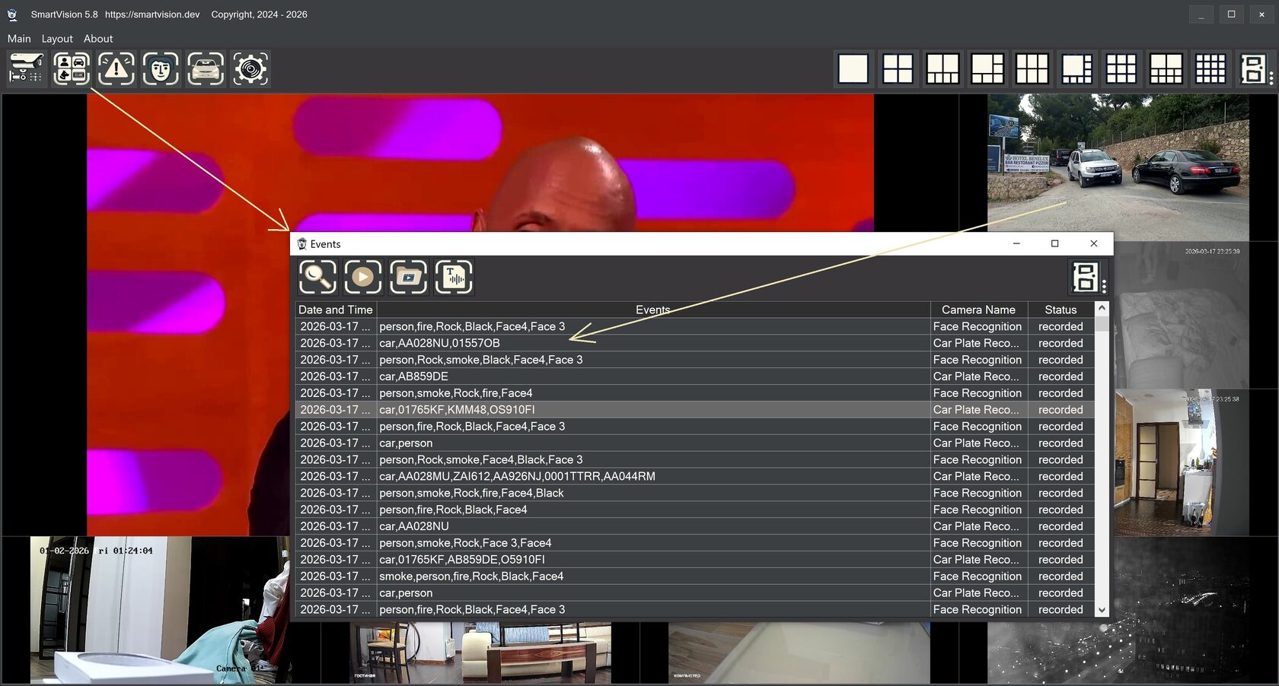Select event 'car,01765KF,AB859DE,O5910FI'

[x=694, y=560]
